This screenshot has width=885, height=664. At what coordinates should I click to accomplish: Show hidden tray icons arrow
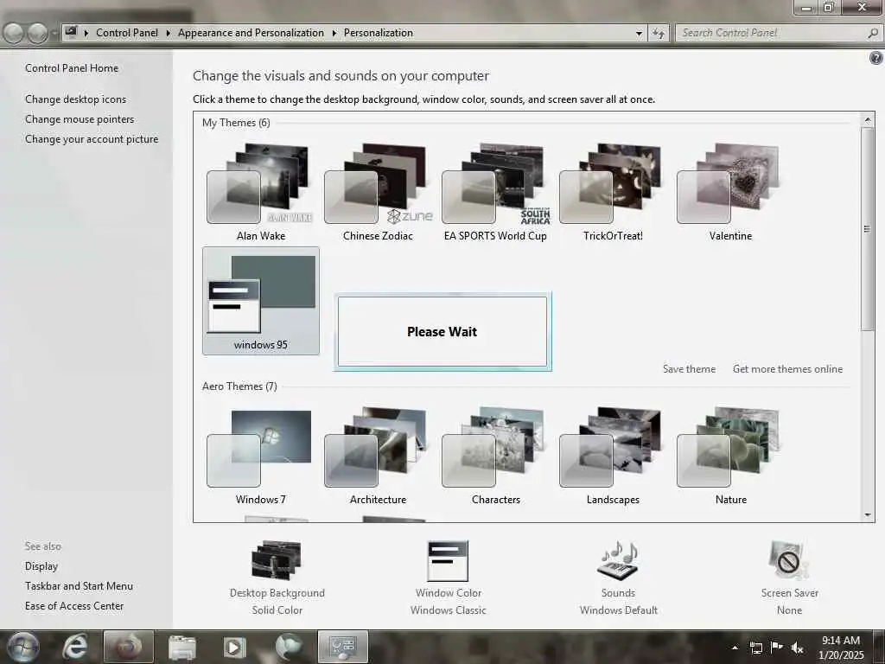click(x=735, y=648)
